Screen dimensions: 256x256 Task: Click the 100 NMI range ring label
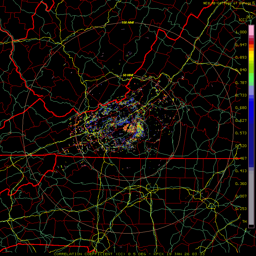(x=128, y=22)
